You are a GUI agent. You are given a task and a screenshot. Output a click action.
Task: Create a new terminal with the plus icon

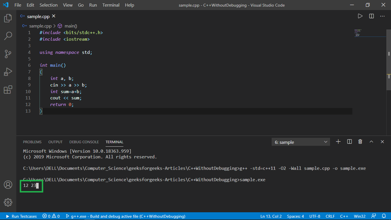(338, 142)
